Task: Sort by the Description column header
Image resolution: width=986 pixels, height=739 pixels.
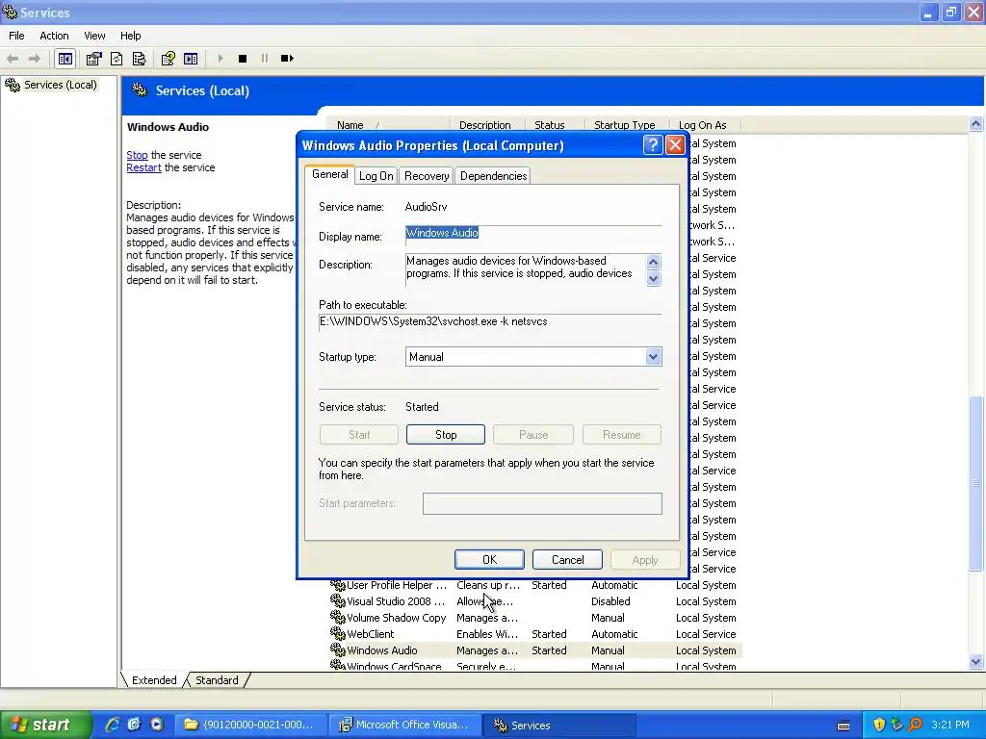Action: (x=487, y=125)
